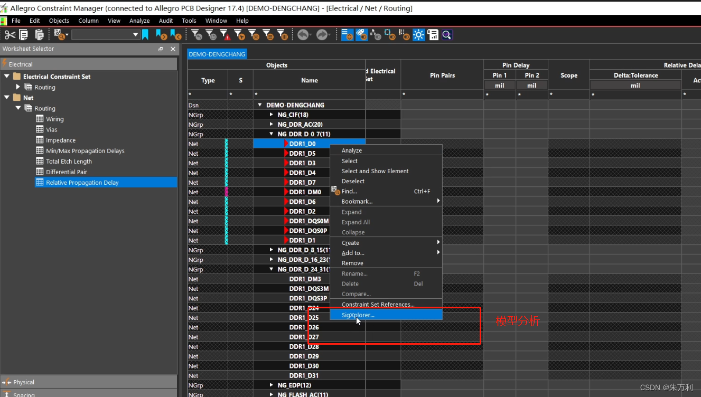
Task: Expand the NG_EDP(12) net group
Action: click(272, 385)
